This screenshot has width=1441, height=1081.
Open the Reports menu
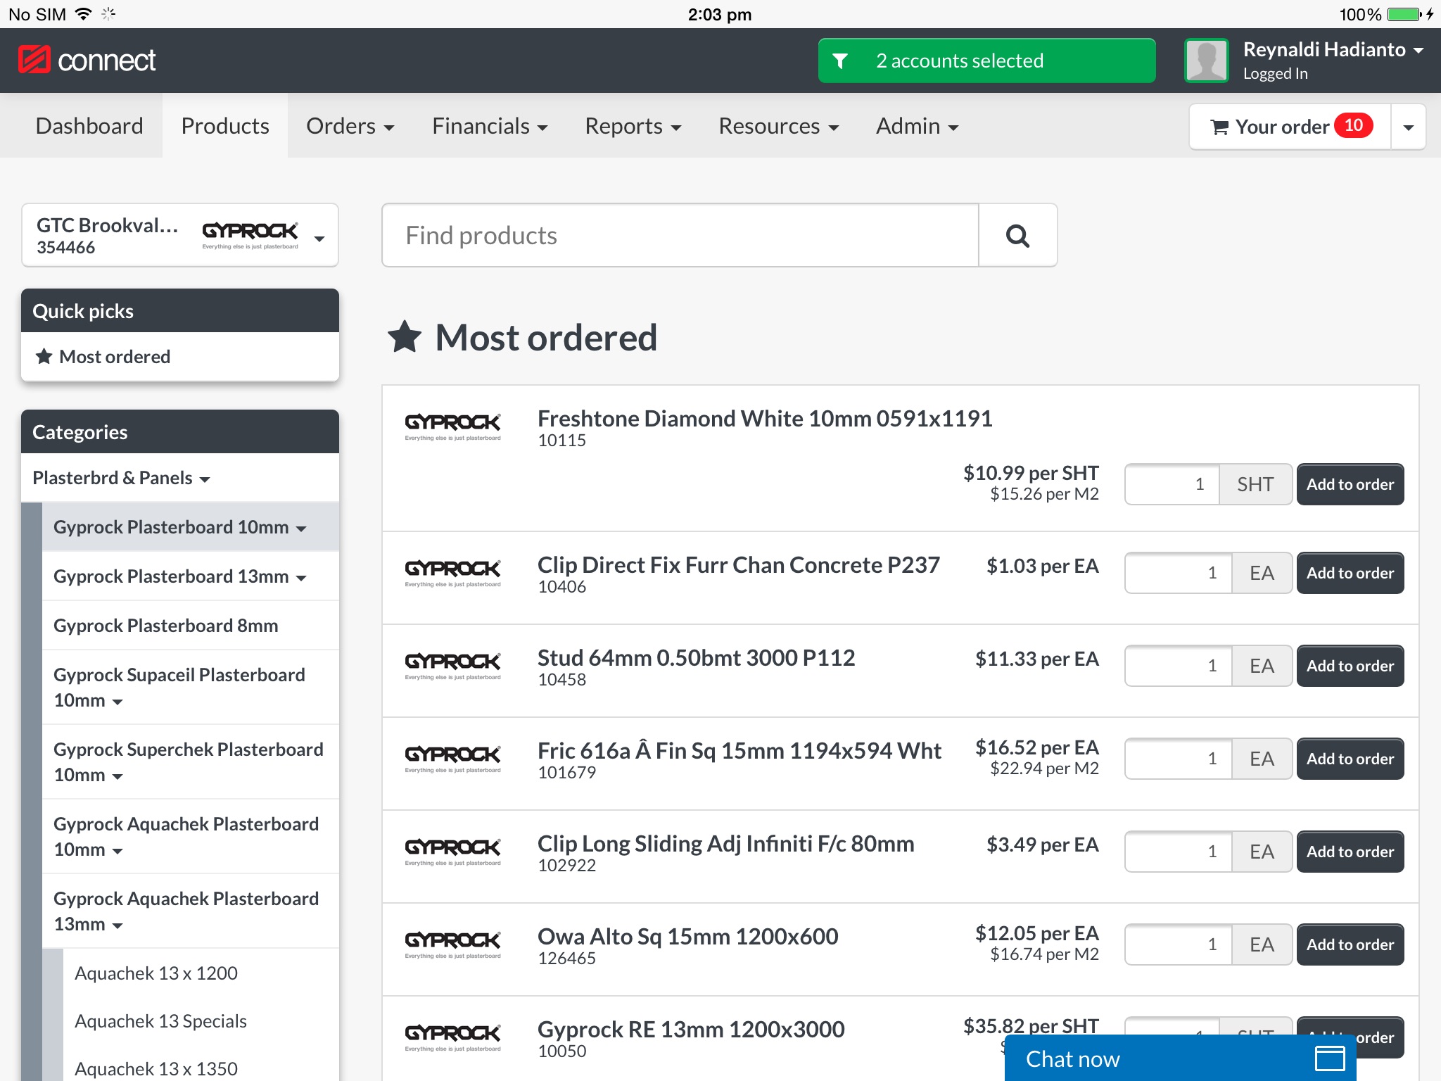(633, 126)
